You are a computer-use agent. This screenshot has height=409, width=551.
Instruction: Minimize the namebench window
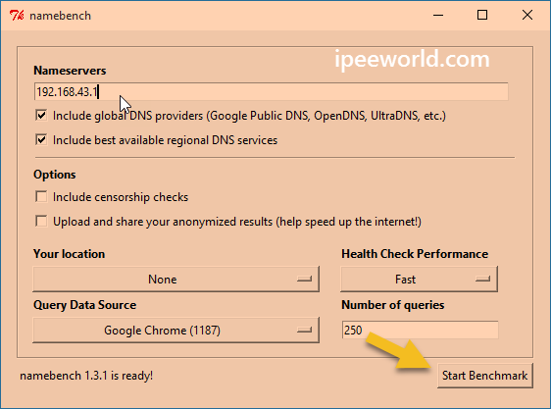pyautogui.click(x=438, y=15)
